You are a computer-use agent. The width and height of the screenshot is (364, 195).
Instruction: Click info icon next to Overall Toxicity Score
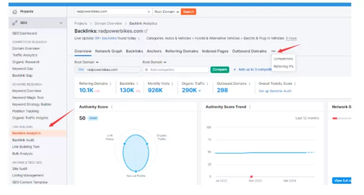(295, 84)
